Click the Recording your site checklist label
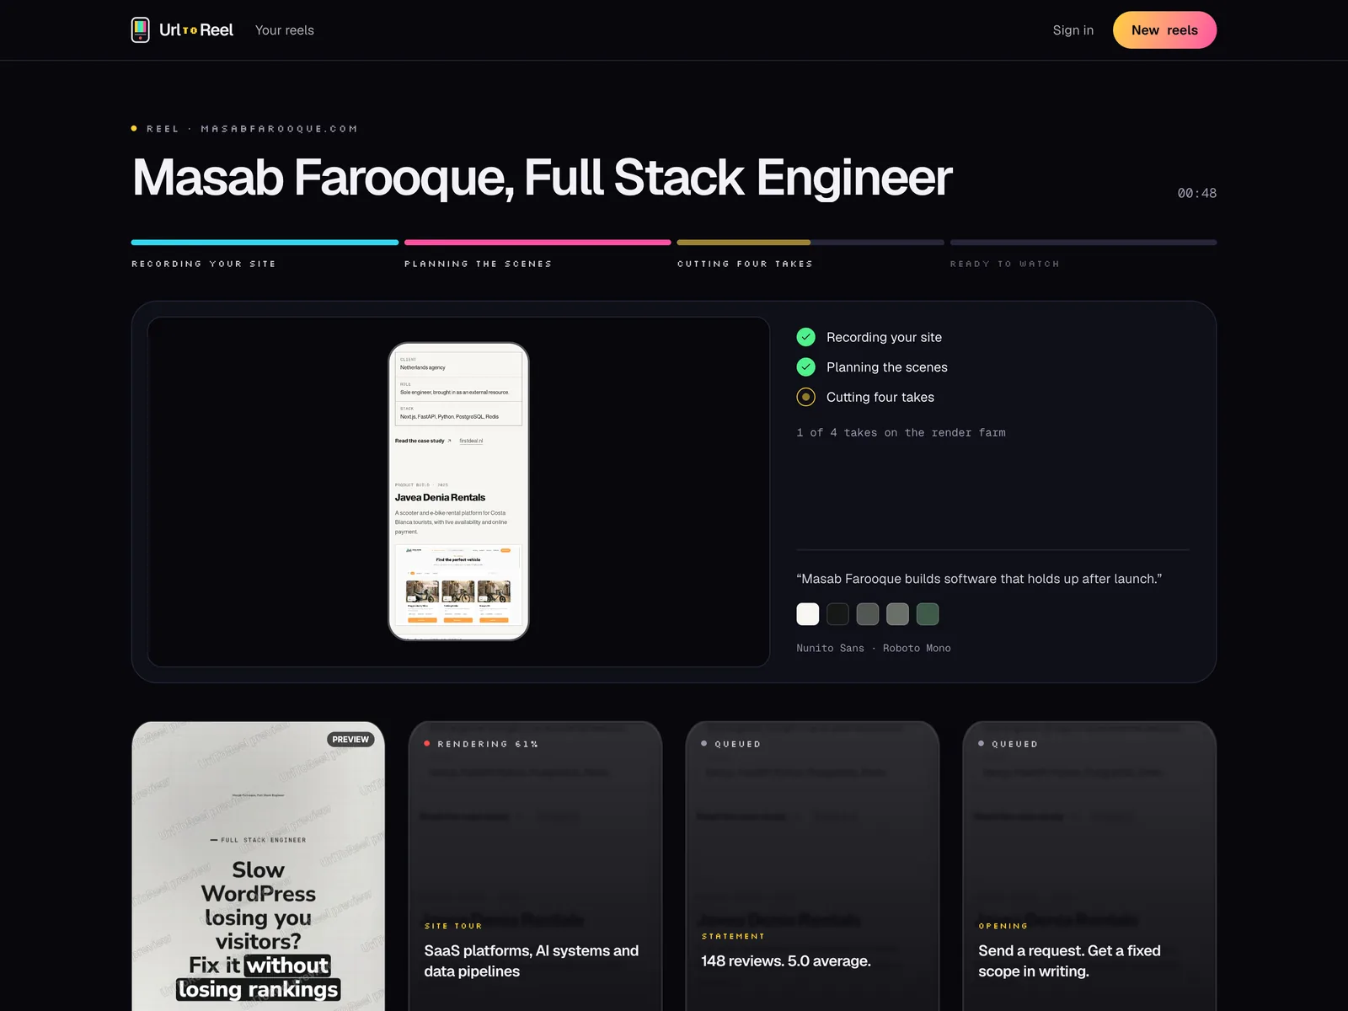This screenshot has height=1011, width=1348. coord(884,337)
